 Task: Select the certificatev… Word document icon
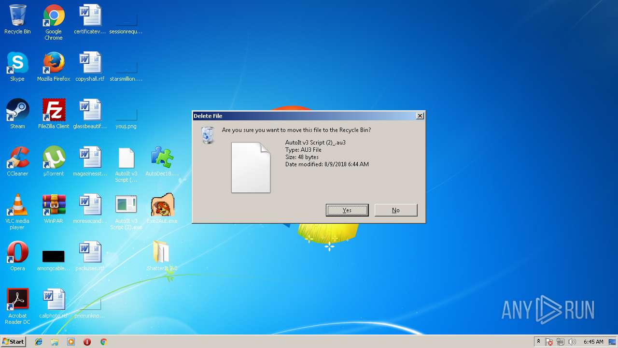tap(90, 19)
